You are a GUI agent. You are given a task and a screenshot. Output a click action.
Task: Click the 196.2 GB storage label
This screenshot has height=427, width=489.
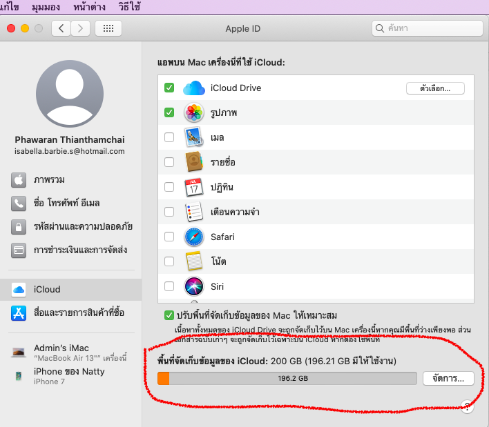coord(293,379)
